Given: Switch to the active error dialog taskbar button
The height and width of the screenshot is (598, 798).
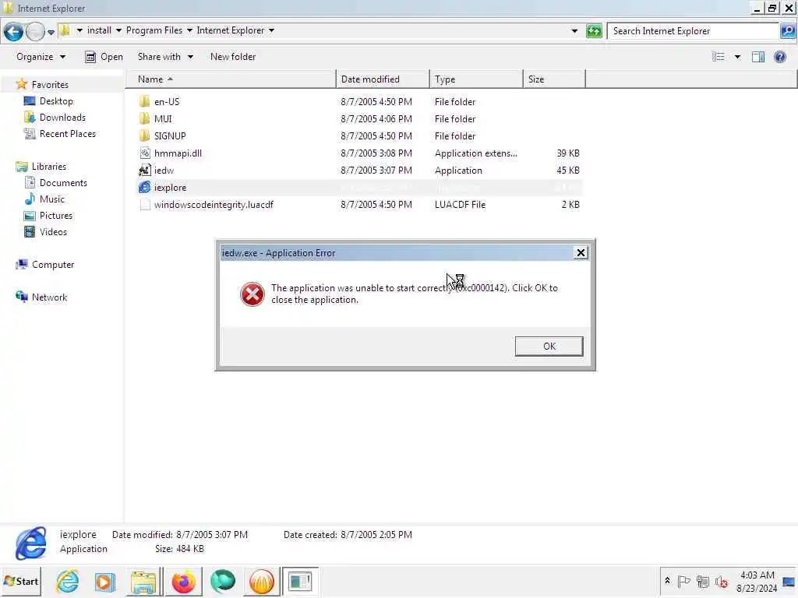Looking at the screenshot, I should (x=300, y=582).
